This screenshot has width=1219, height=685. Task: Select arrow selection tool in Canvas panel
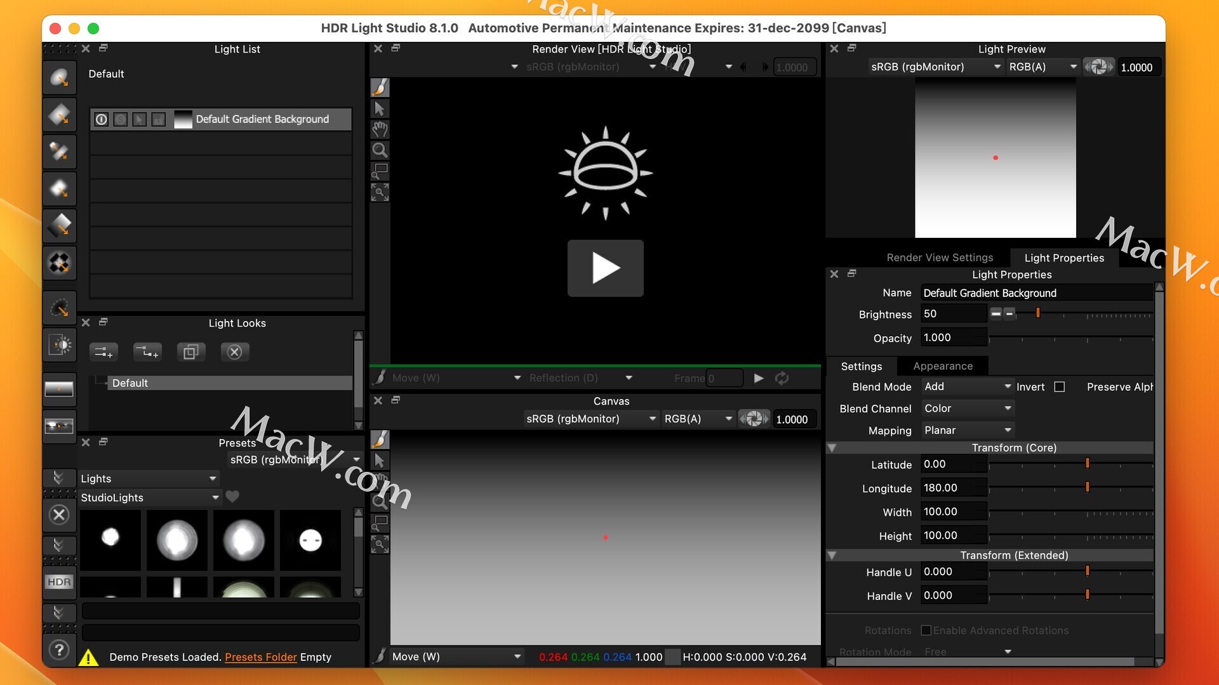380,460
